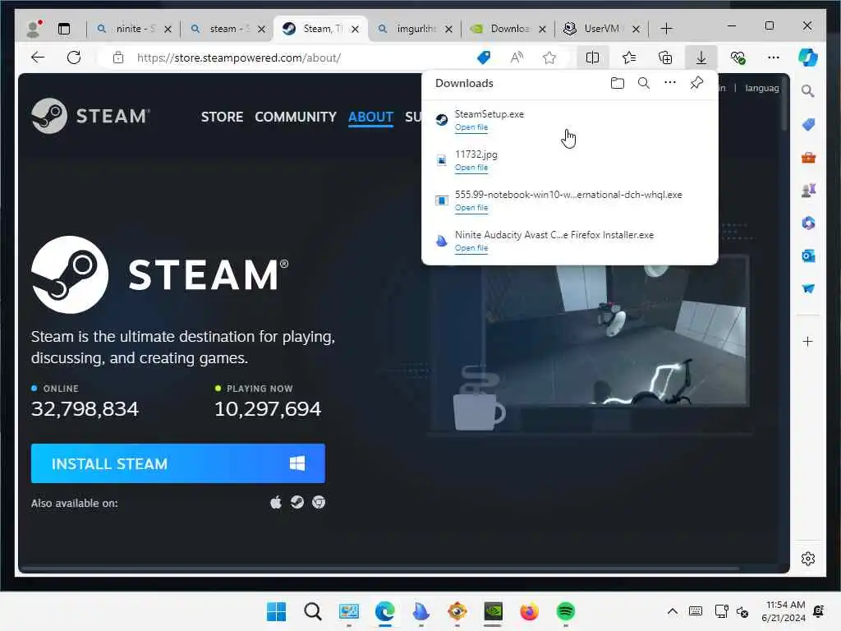
Task: Click the Portal game screenshot image
Action: click(615, 334)
